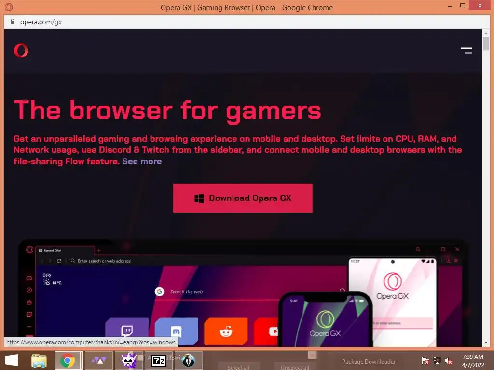Click the Reddit tile in the browser preview
494x370 pixels.
(x=226, y=331)
